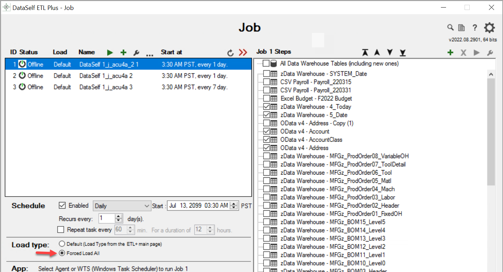
Task: Open the help question mark
Action: [475, 28]
